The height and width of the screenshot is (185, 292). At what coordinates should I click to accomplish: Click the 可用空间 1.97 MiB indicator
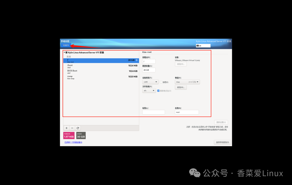coord(69,135)
